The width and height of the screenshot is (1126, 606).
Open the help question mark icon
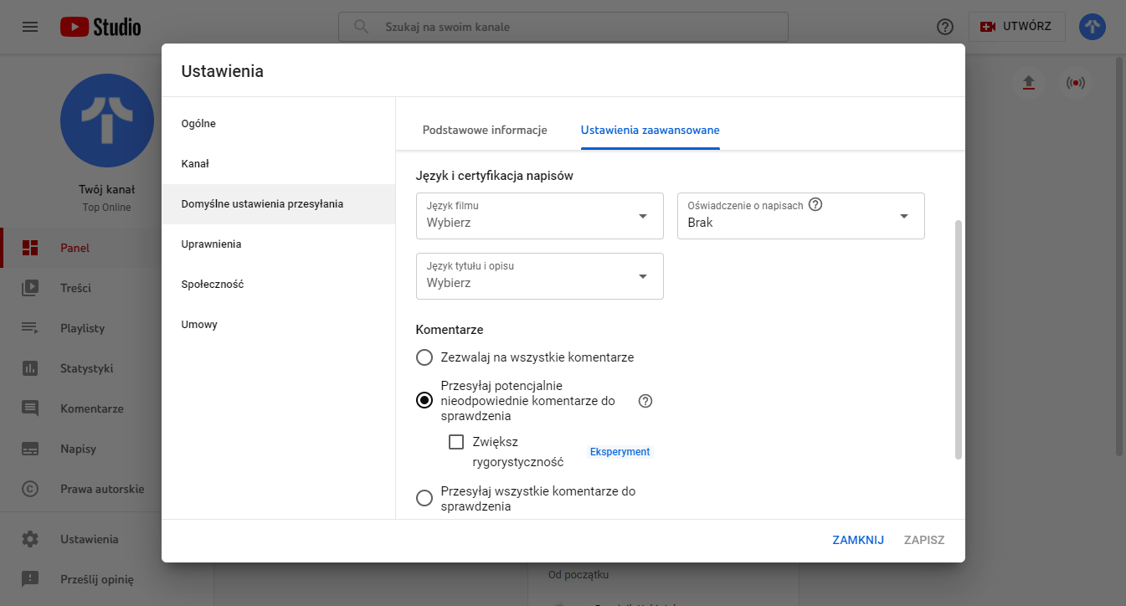pyautogui.click(x=945, y=27)
